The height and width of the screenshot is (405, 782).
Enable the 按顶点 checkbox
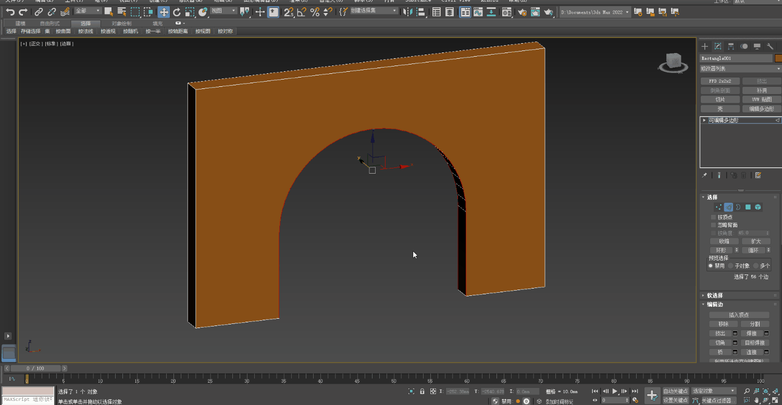[x=714, y=217]
